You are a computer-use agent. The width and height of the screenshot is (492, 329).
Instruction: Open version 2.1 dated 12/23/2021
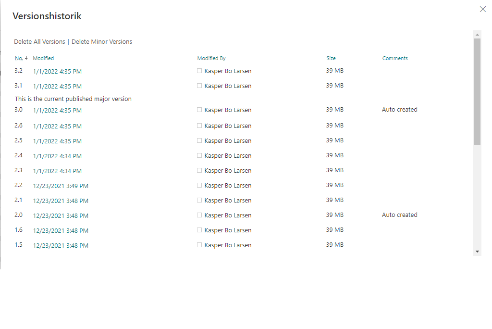click(60, 201)
